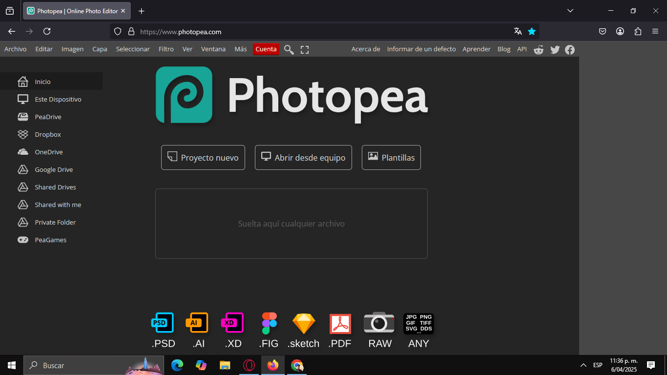Click the ANY formats icon
Viewport: 667px width, 375px height.
coord(418,323)
